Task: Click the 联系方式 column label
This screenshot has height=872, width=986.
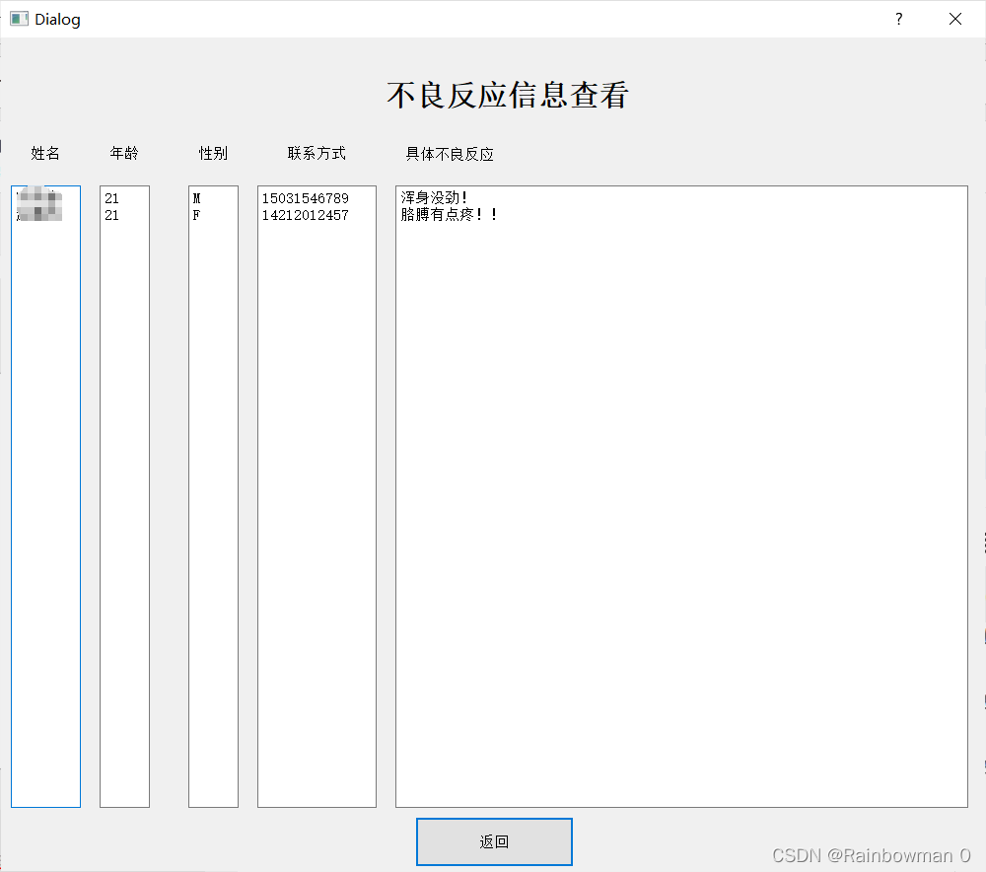Action: (317, 153)
